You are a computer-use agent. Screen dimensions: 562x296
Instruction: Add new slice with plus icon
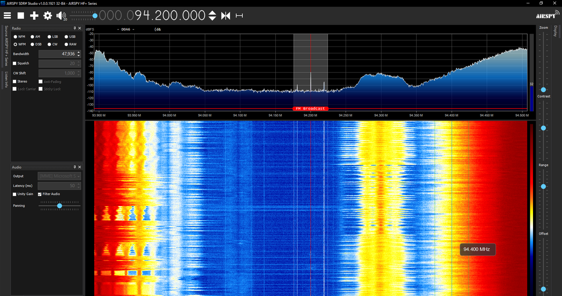[34, 16]
